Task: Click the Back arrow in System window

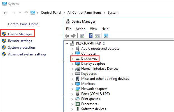Action: (x=5, y=13)
